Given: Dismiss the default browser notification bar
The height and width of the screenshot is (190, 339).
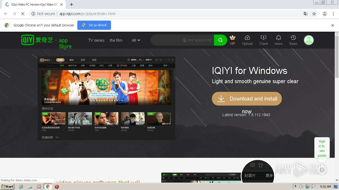Looking at the screenshot, I should [x=333, y=25].
